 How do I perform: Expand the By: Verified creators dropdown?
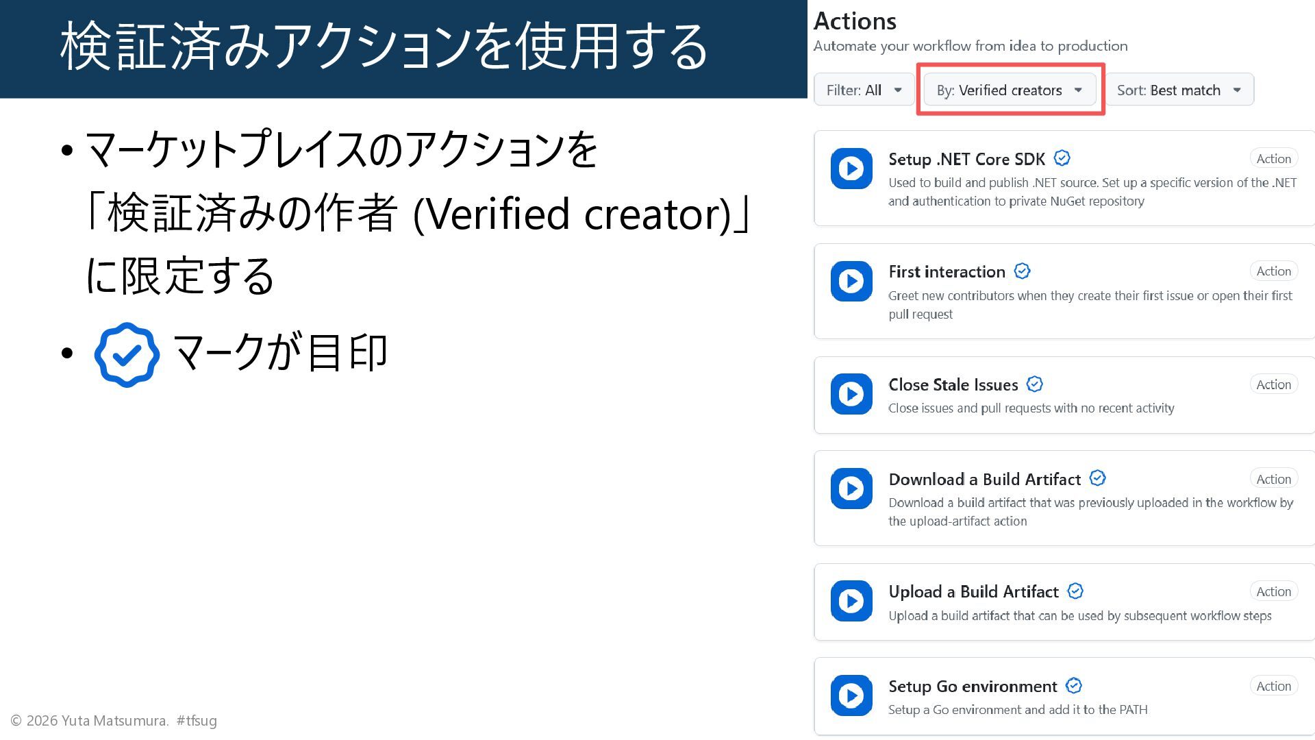[x=1010, y=90]
